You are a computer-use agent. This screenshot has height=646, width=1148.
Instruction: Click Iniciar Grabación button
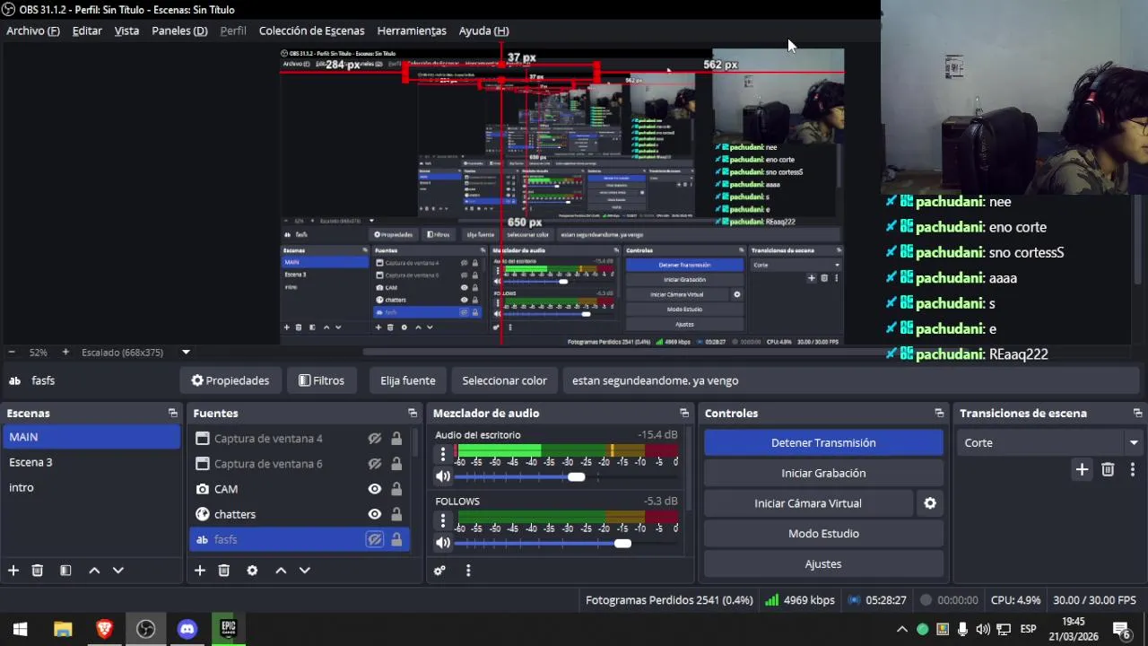pos(823,473)
